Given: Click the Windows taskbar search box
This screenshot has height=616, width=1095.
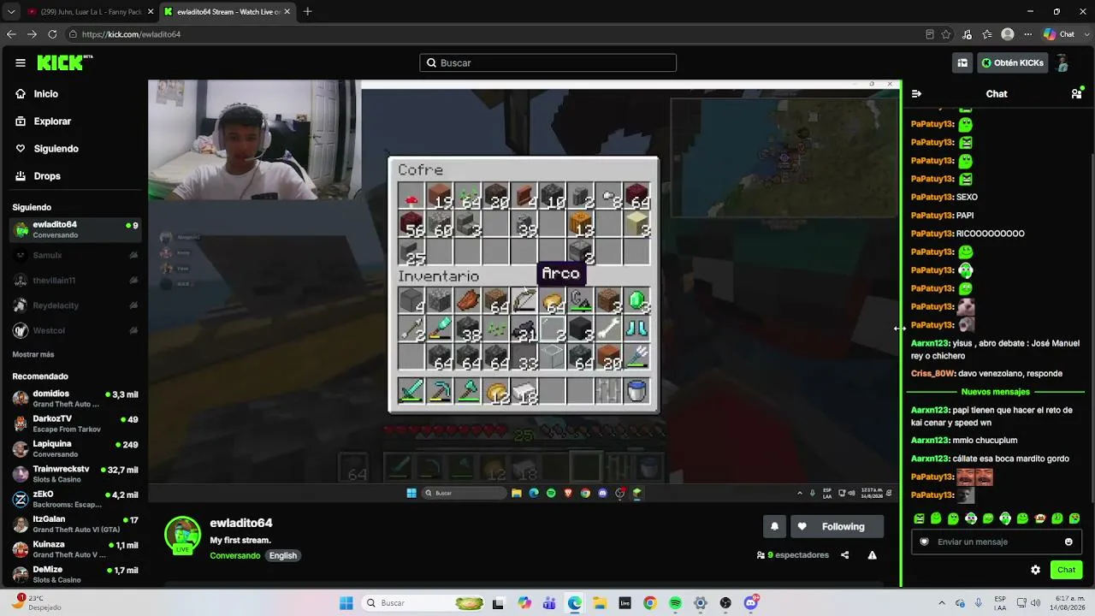Looking at the screenshot, I should tap(423, 603).
